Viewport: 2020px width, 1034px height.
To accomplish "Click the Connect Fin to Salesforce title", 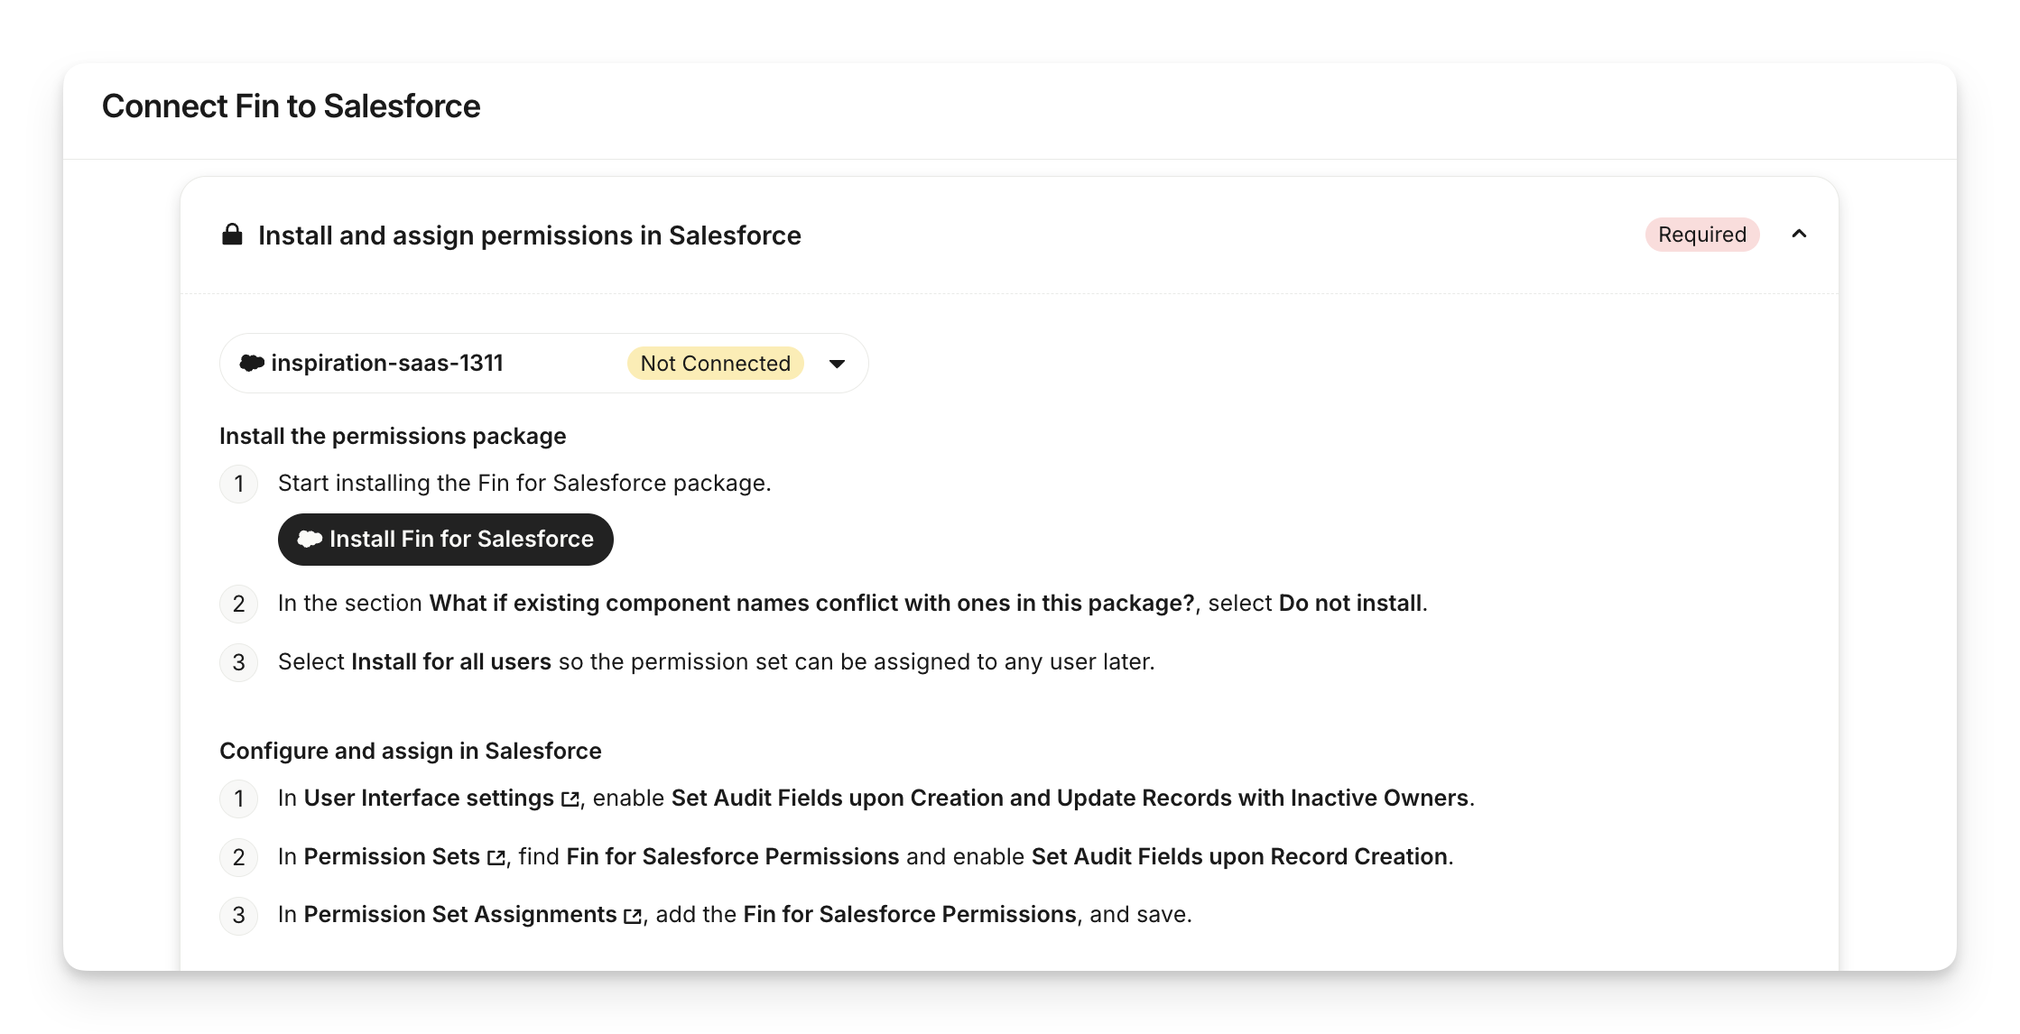I will [x=291, y=106].
